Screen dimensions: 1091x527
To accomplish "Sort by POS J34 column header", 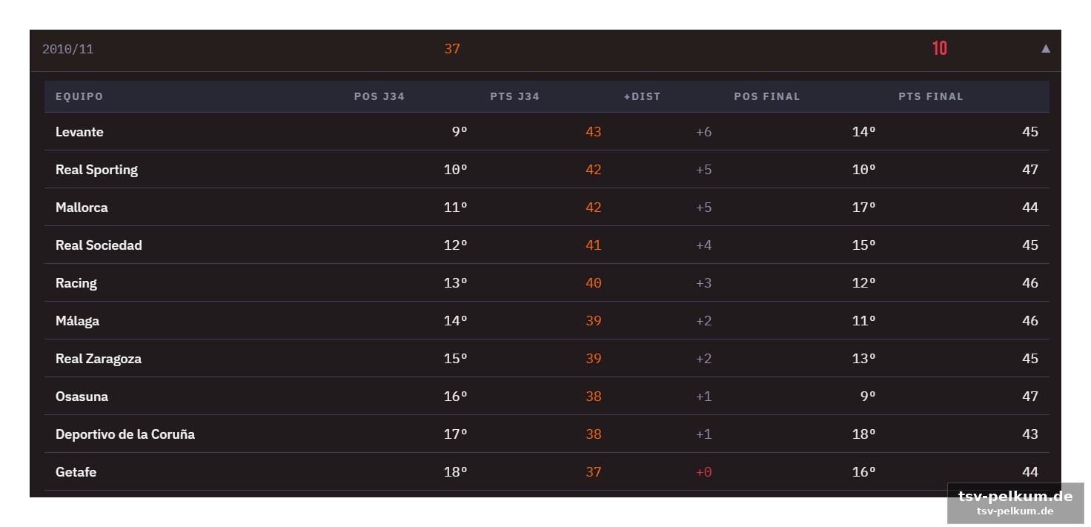I will pos(379,96).
